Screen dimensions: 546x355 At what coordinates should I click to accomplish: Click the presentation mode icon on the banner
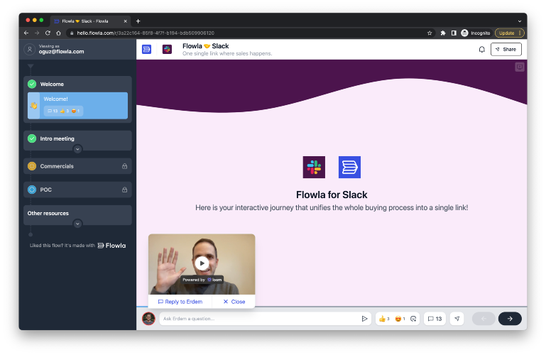[520, 67]
